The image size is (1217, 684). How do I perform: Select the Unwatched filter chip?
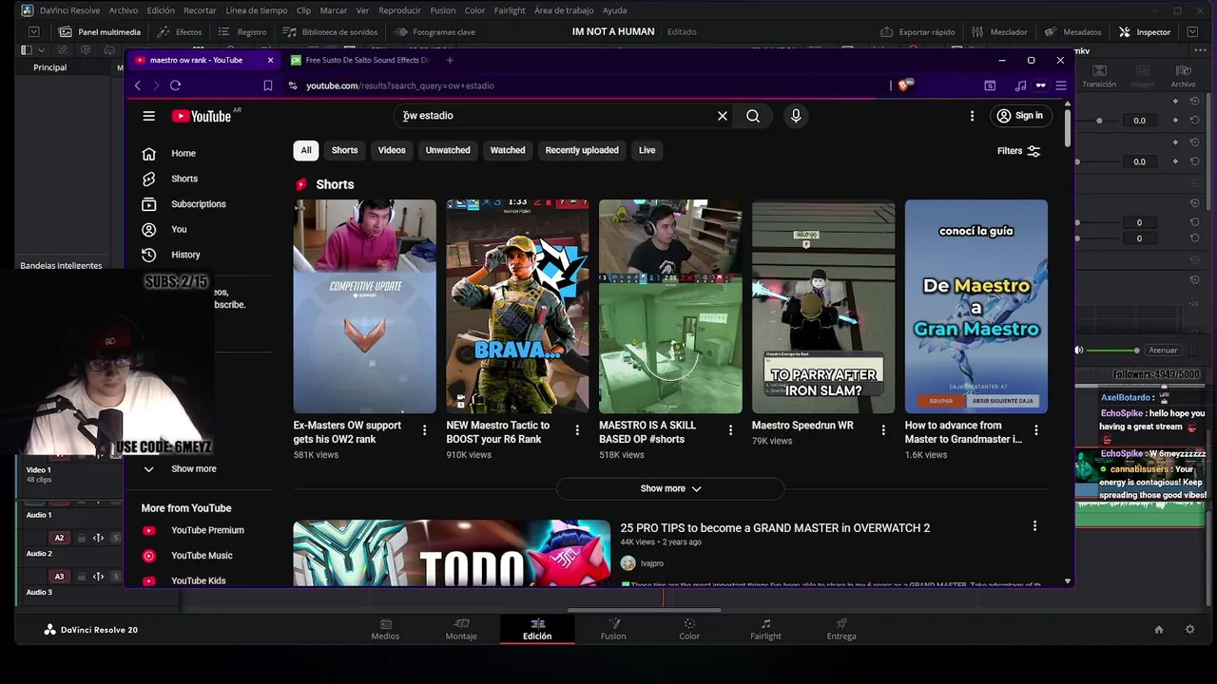pyautogui.click(x=448, y=150)
